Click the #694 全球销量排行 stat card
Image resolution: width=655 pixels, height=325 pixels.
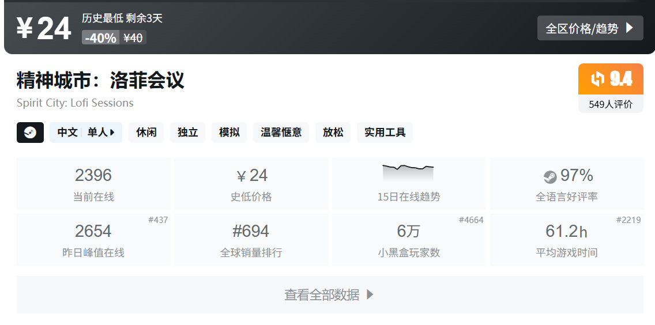coord(251,239)
